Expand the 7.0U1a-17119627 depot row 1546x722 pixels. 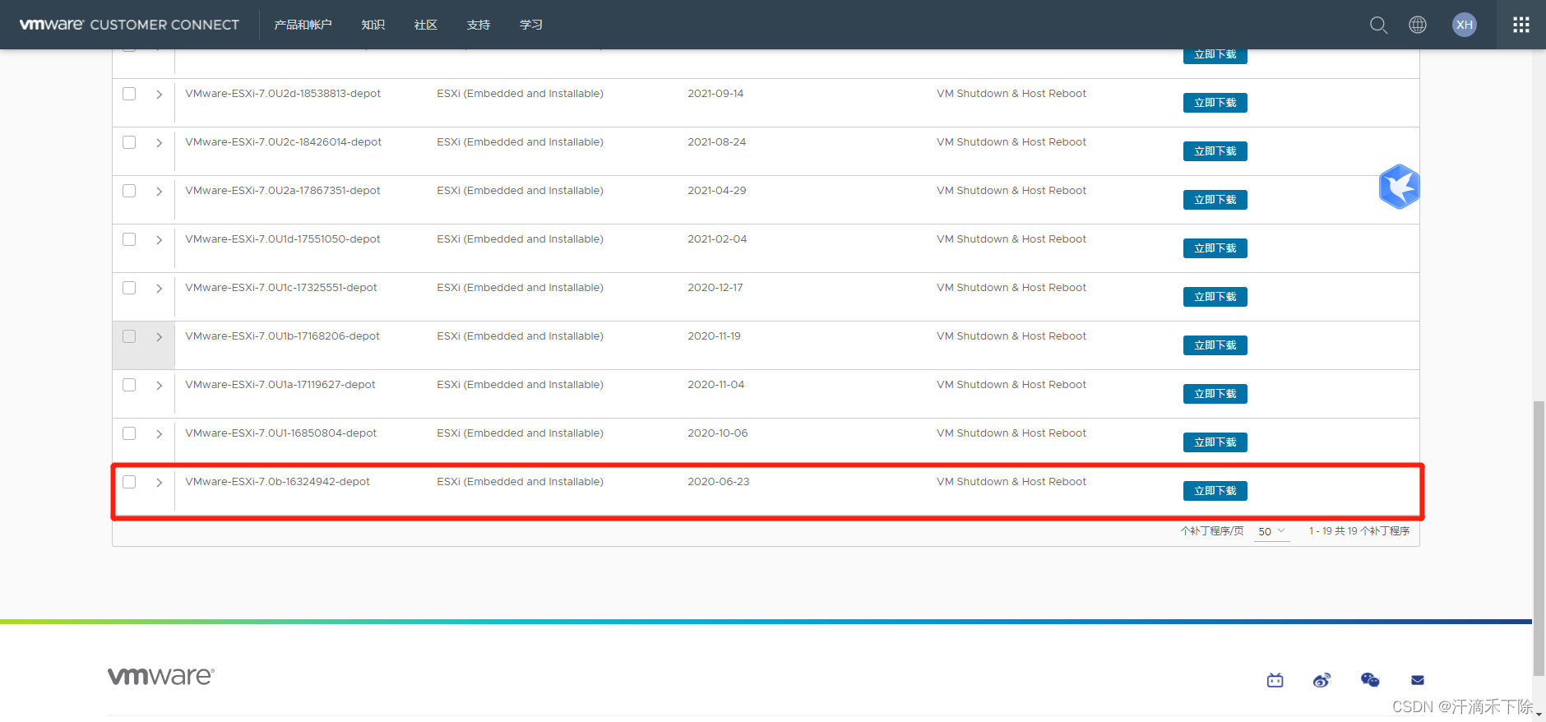tap(159, 386)
